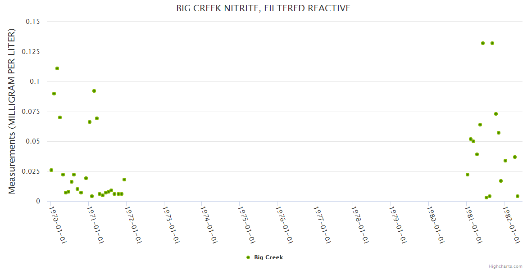Click the Big Creek legend marker dot
527x270 pixels.
click(x=248, y=257)
